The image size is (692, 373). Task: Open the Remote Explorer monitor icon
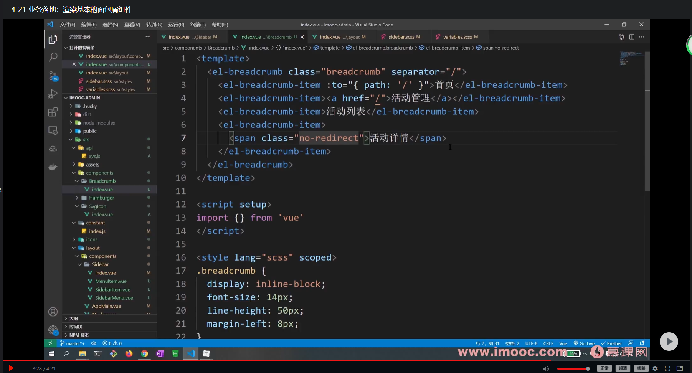point(53,130)
